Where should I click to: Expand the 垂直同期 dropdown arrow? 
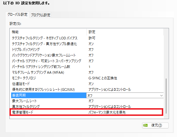click(x=162, y=96)
